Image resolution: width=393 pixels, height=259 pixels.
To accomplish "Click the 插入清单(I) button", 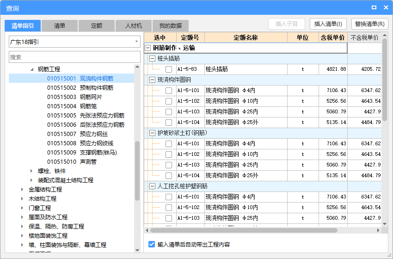I will (x=328, y=24).
